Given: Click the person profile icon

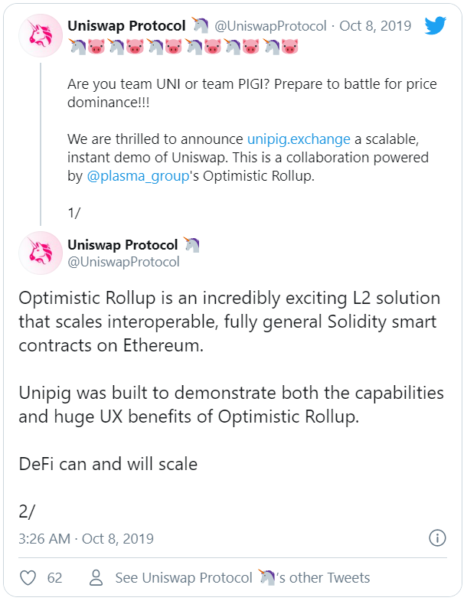Looking at the screenshot, I should (96, 578).
